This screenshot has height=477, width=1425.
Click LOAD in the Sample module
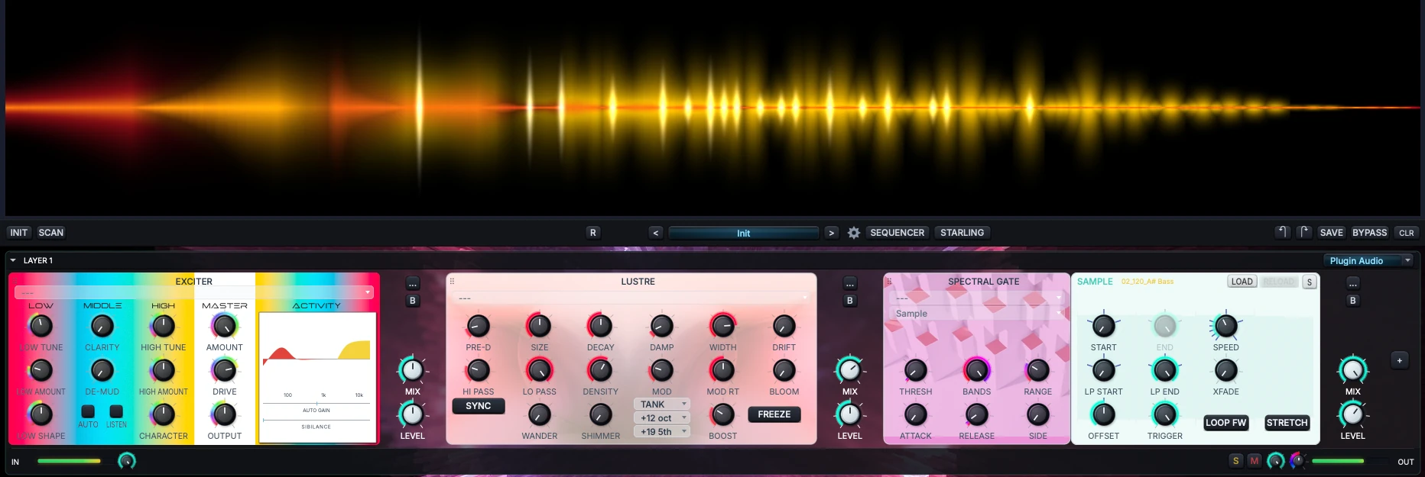(x=1242, y=282)
